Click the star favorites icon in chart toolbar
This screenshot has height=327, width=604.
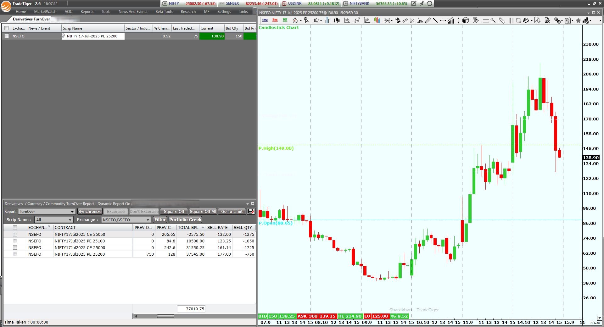pyautogui.click(x=578, y=20)
